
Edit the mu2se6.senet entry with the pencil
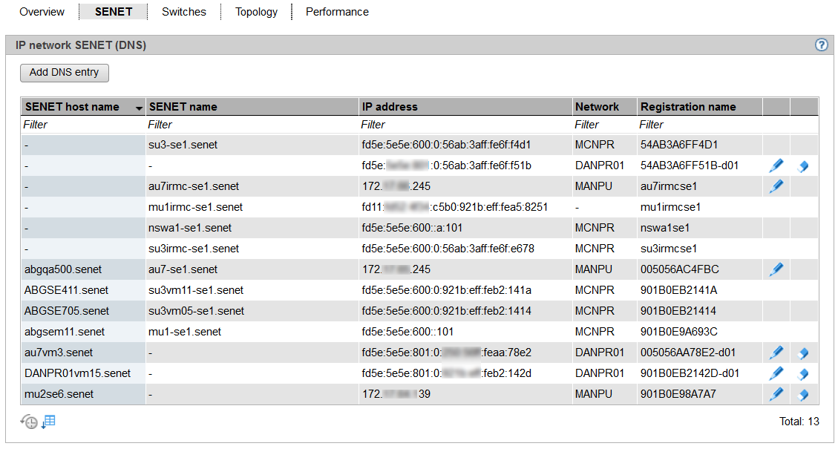point(776,394)
